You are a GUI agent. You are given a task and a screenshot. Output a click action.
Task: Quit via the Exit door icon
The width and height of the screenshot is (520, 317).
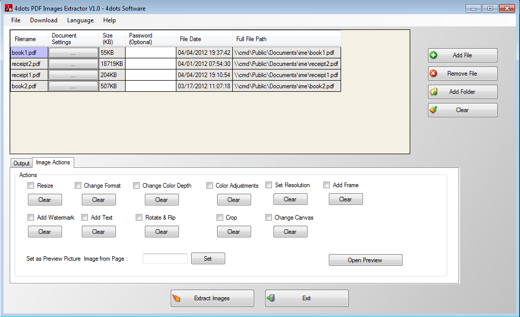click(271, 298)
